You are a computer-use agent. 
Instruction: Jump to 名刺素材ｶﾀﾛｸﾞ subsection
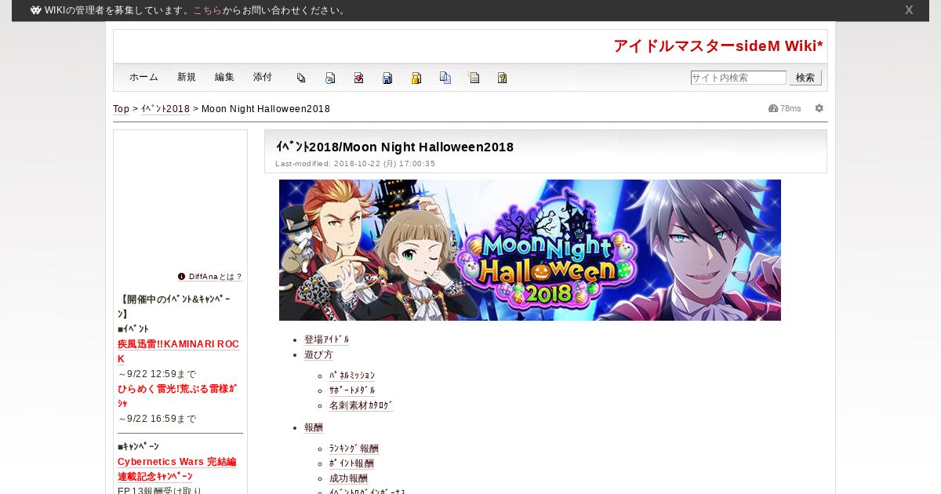(362, 405)
